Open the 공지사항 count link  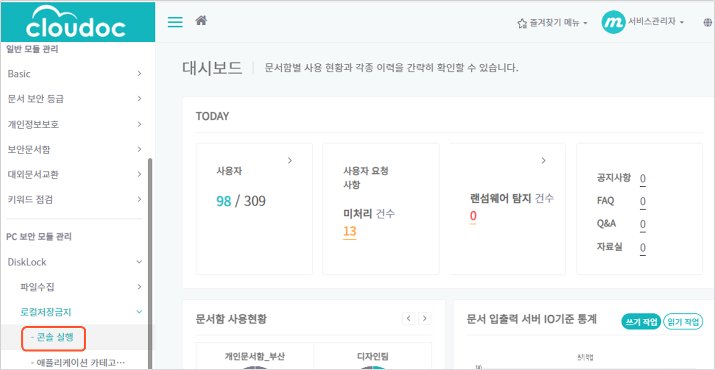643,179
